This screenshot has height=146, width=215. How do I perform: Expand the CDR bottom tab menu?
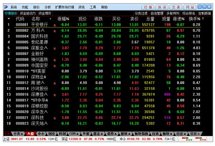(78, 134)
